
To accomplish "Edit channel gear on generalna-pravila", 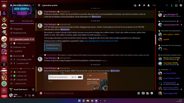I will point(33,39).
